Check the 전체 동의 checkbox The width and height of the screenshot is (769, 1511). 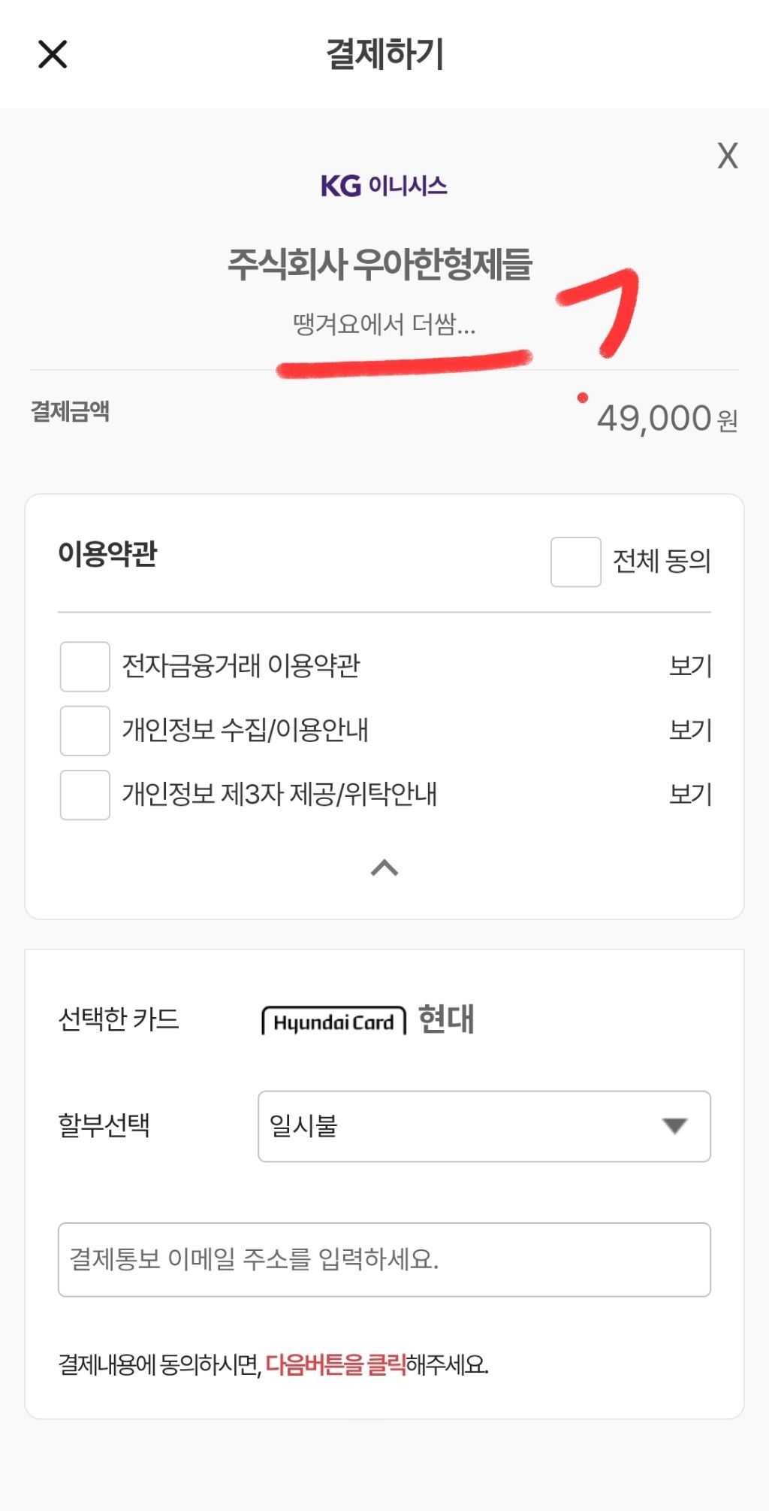575,562
